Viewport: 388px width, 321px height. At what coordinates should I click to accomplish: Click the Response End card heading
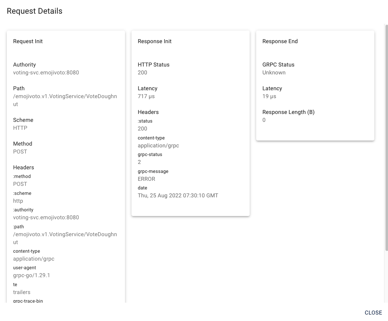[280, 41]
